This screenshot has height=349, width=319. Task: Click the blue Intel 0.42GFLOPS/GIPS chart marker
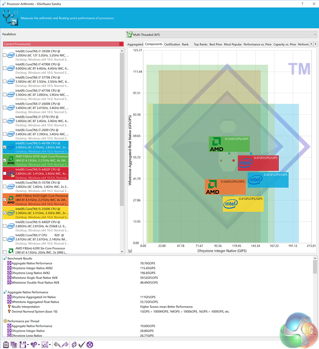click(268, 180)
